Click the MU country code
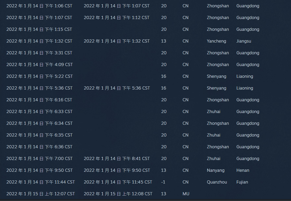The image size is (291, 201). pyautogui.click(x=186, y=194)
